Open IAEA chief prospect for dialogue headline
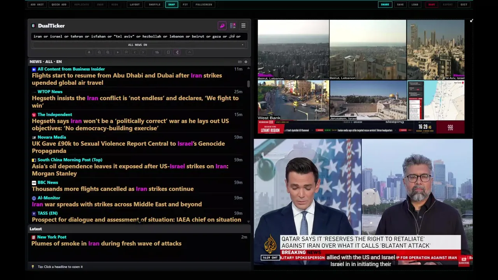 (x=137, y=220)
